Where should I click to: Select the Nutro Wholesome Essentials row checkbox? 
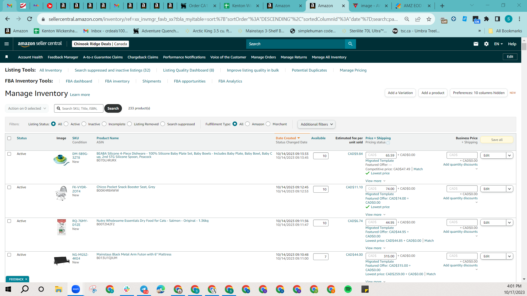click(x=9, y=221)
